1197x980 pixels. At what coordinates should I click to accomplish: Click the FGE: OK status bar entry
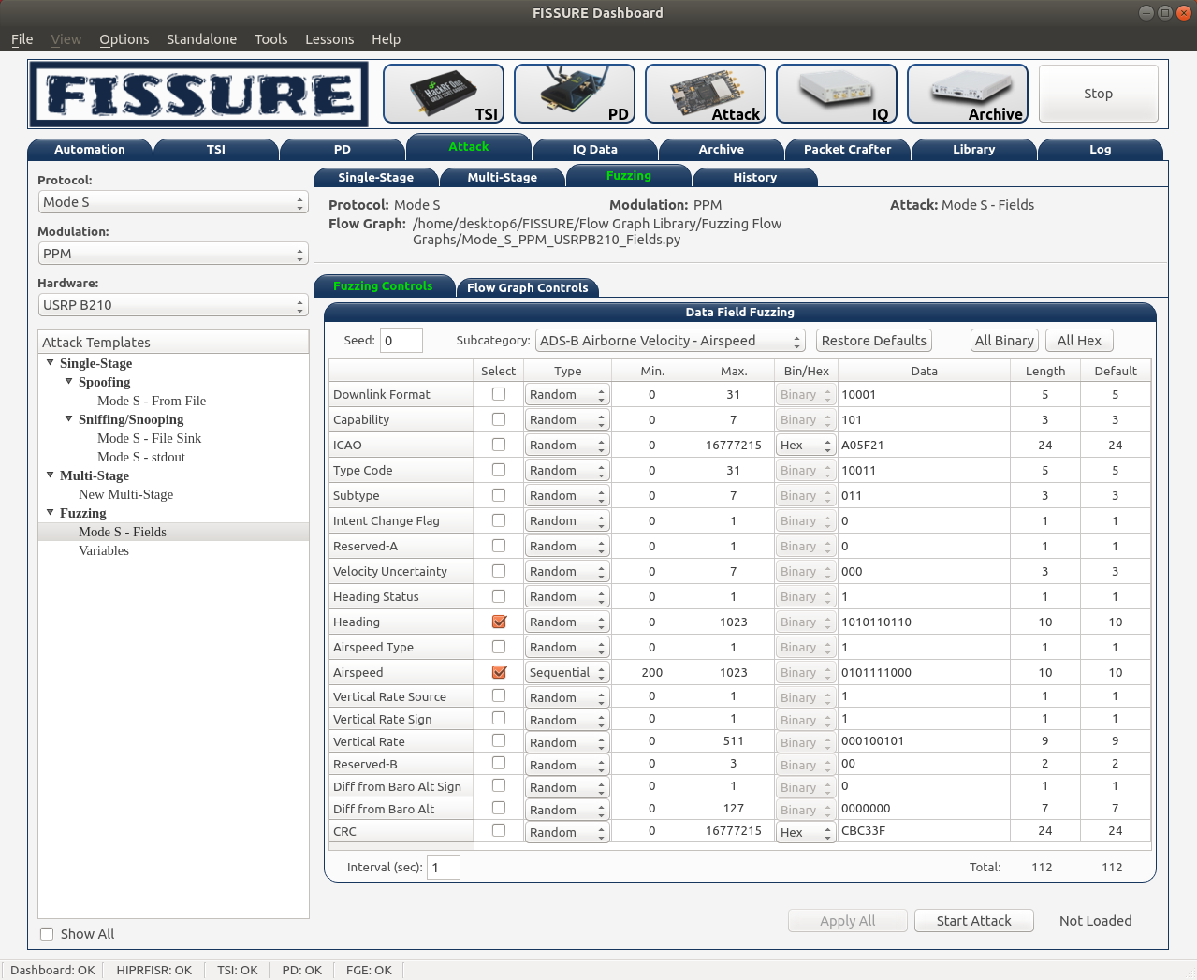(369, 970)
